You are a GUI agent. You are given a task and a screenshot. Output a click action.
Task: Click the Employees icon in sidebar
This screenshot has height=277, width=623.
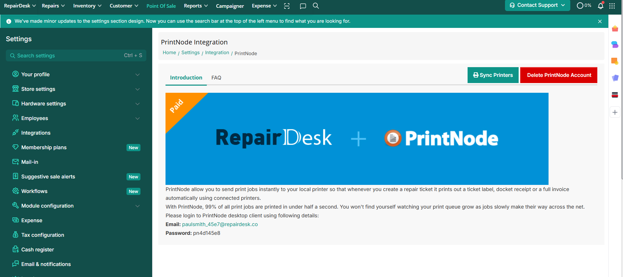15,118
